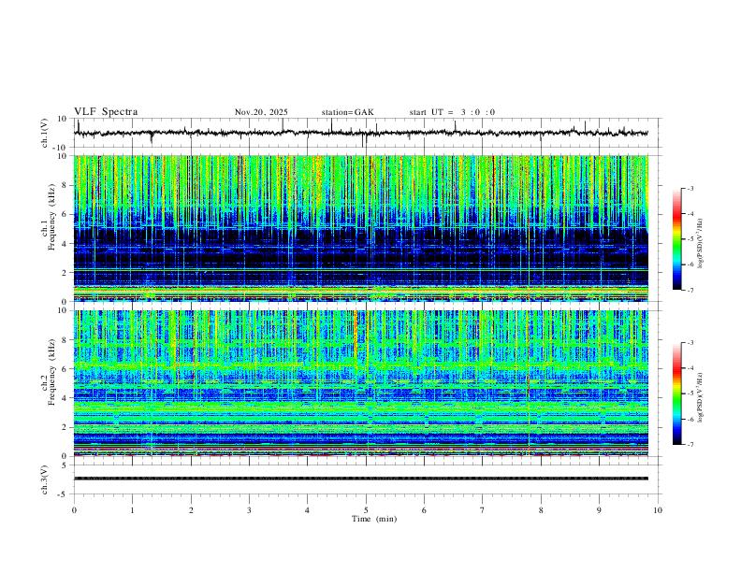This screenshot has height=572, width=741.
Task: Click time-axis tick label "8"
Action: [541, 510]
